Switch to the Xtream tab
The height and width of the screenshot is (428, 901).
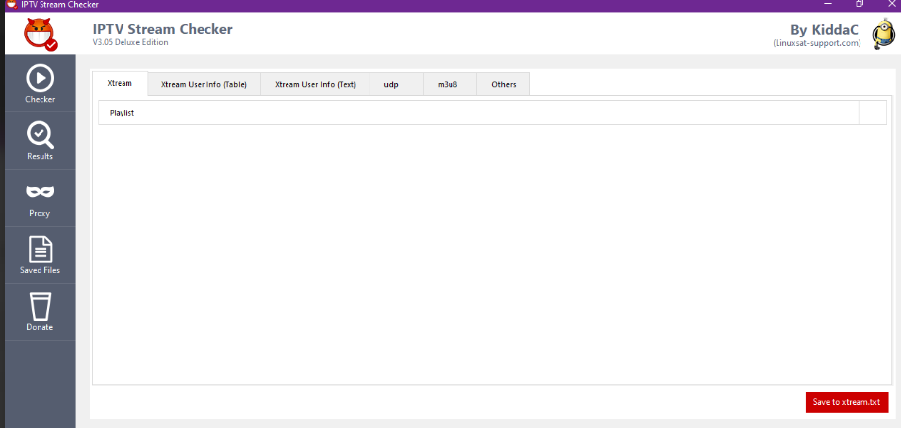120,84
